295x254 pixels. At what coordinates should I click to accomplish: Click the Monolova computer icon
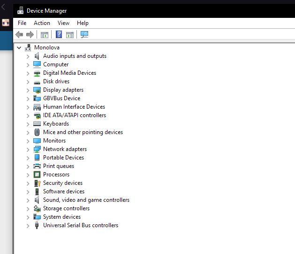28,48
